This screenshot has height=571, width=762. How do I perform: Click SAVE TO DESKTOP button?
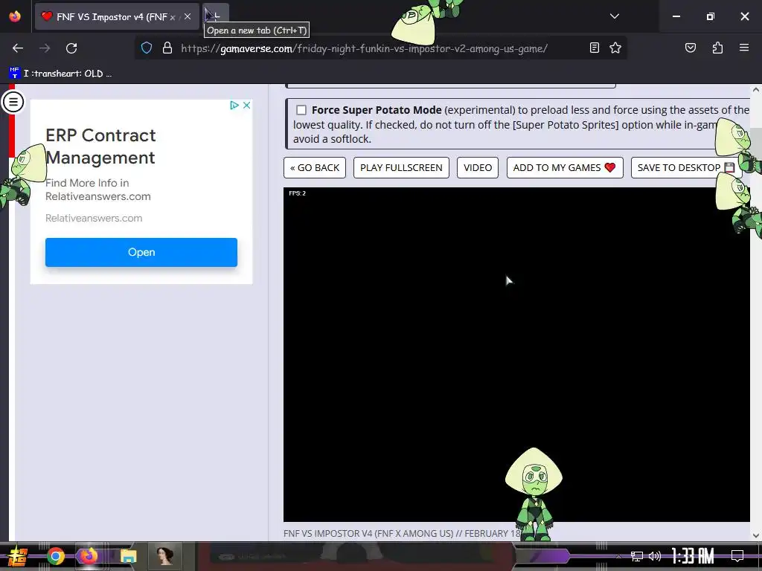tap(685, 167)
